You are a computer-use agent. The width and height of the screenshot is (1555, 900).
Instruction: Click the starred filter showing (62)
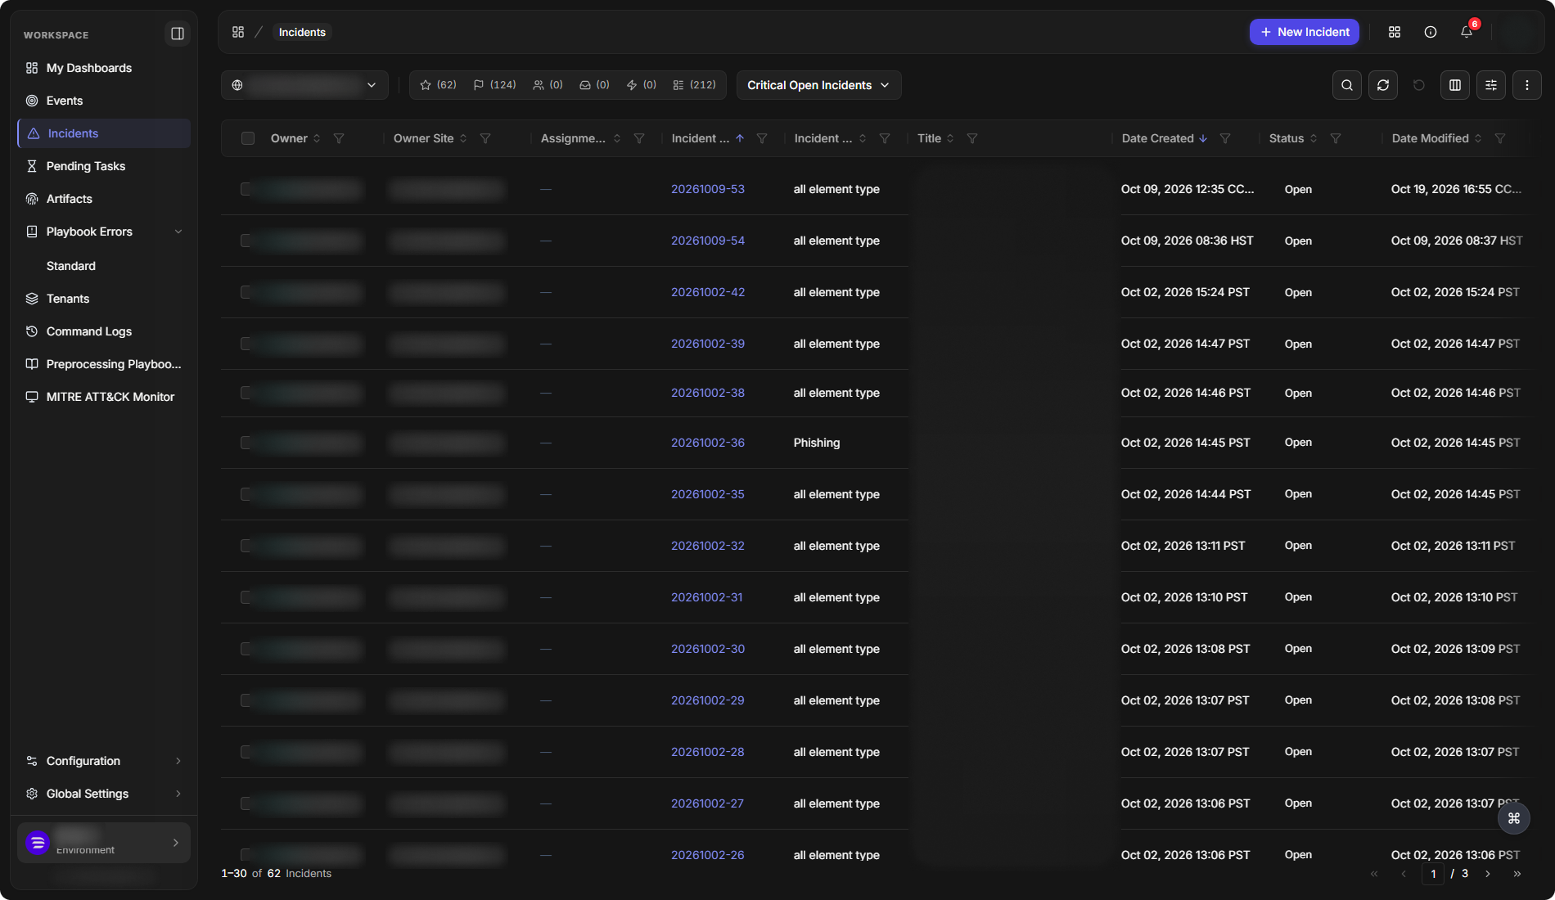pyautogui.click(x=438, y=85)
